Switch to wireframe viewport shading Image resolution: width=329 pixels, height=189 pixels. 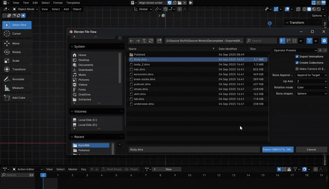(x=304, y=9)
